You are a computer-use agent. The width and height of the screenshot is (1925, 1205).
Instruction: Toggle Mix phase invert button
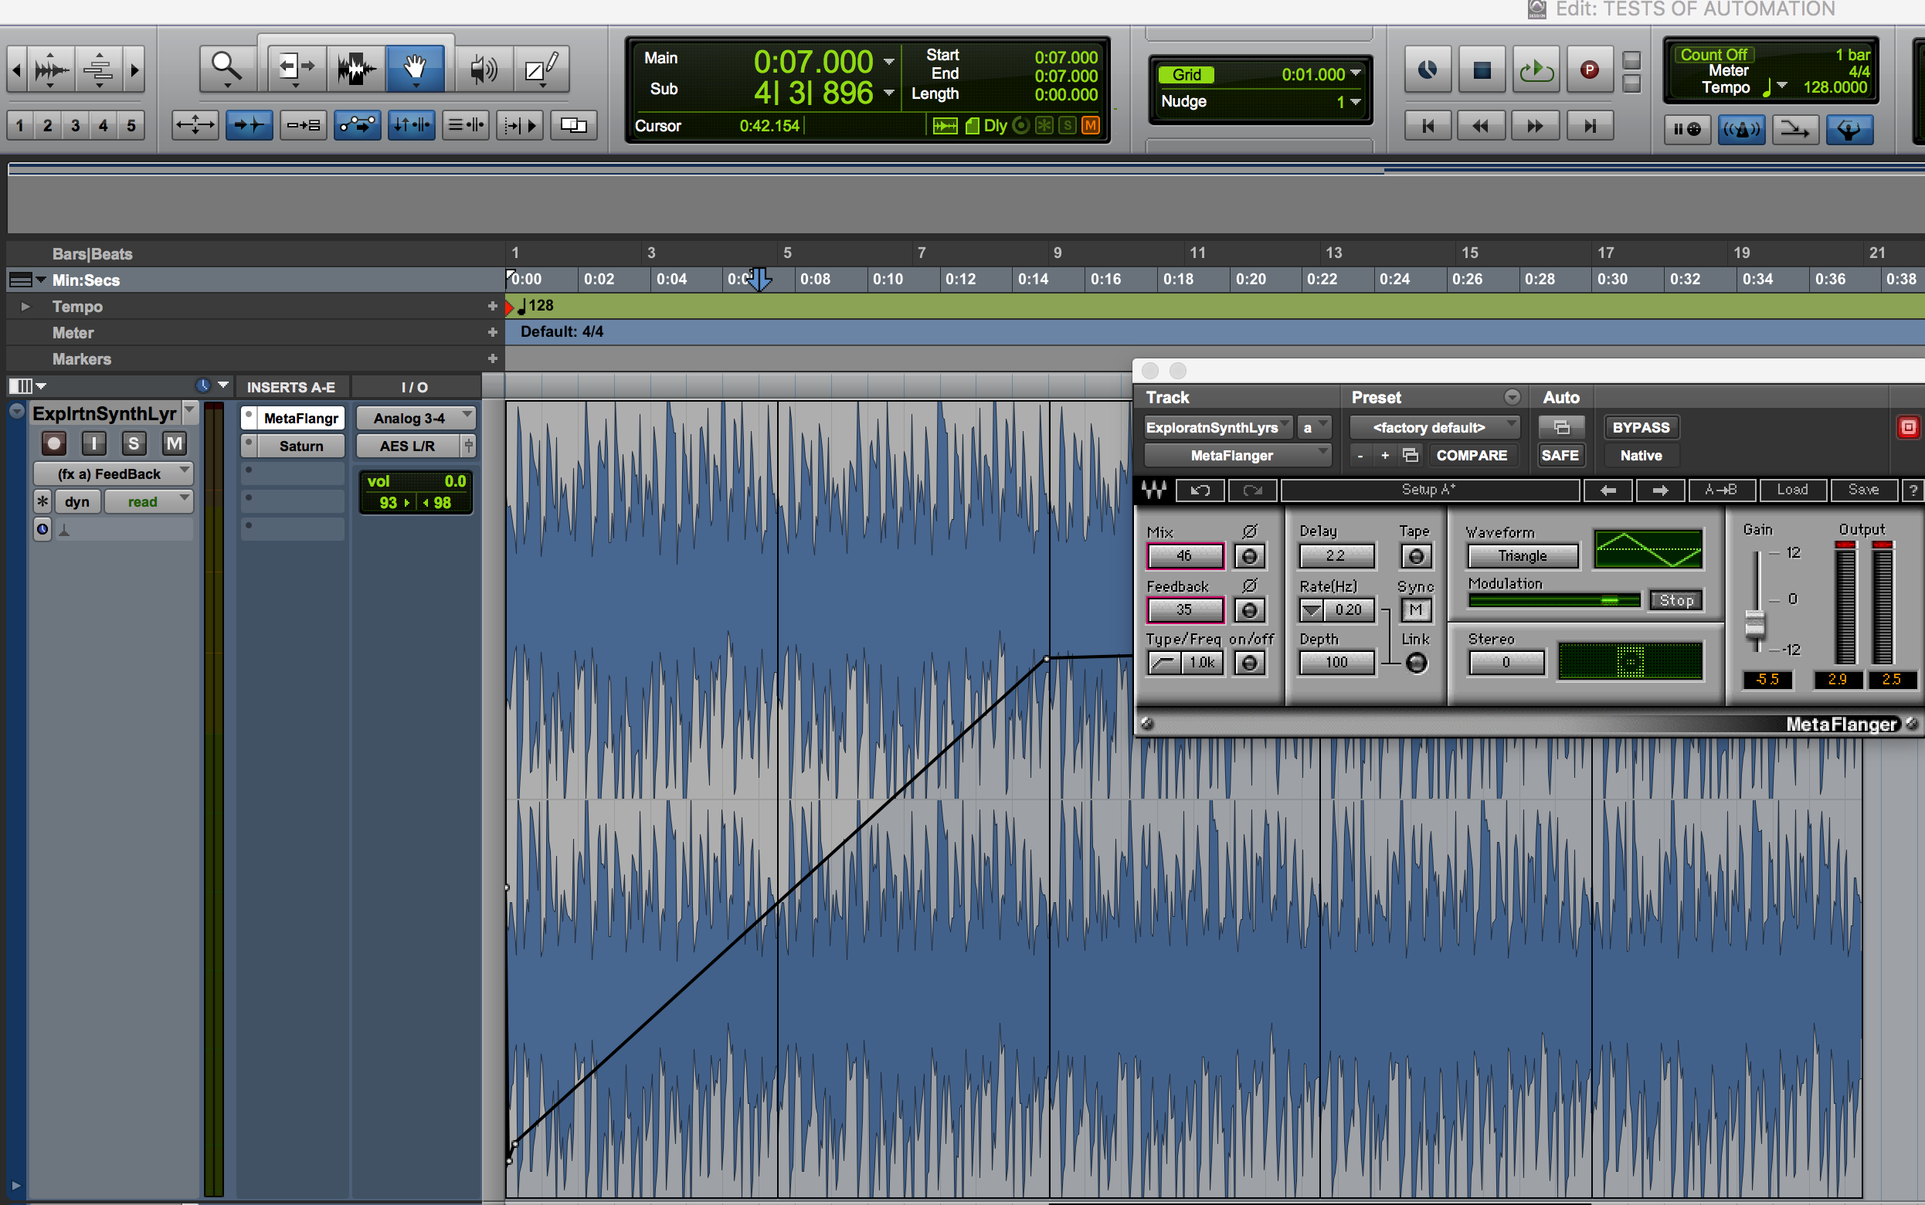click(1249, 556)
